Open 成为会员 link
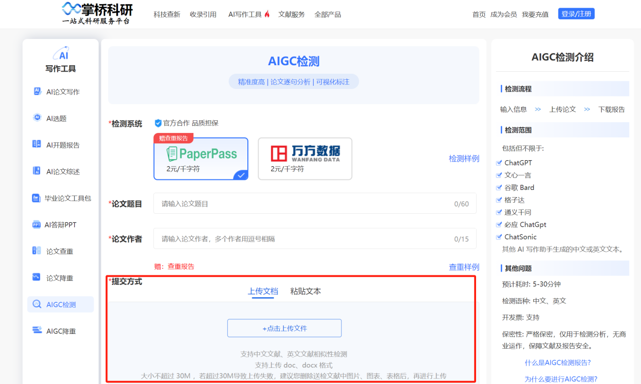Viewport: 641px width, 384px height. click(503, 14)
